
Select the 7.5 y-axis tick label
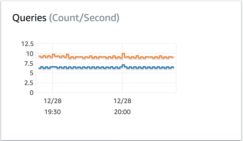coord(29,64)
